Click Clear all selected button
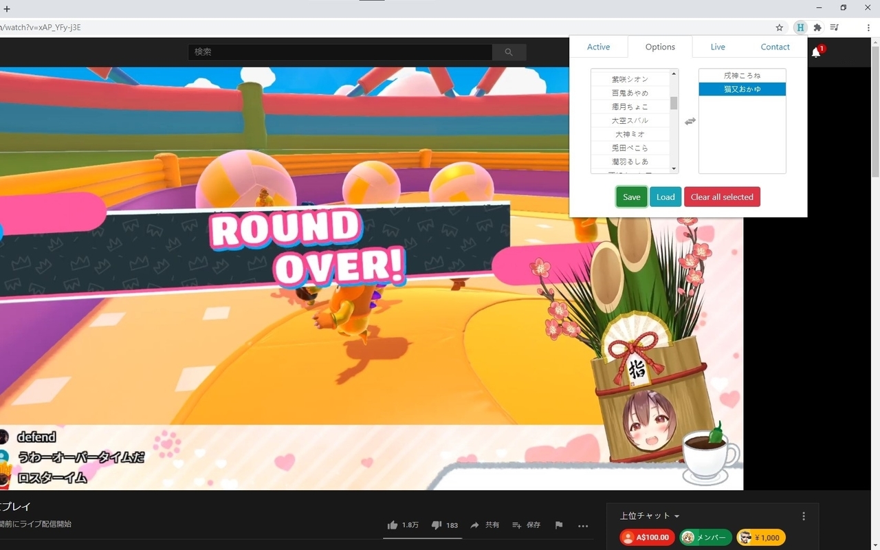The image size is (880, 550). [x=722, y=197]
